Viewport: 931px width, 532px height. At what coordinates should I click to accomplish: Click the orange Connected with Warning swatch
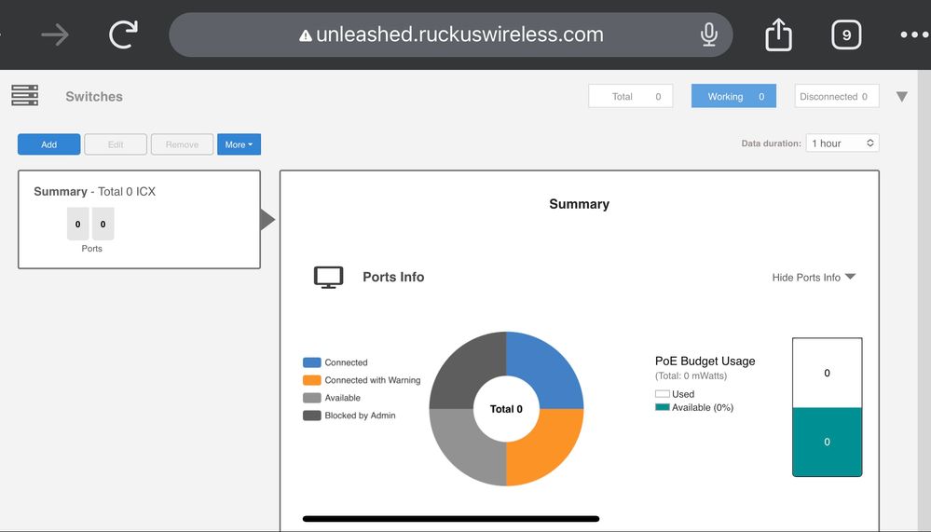pos(311,380)
